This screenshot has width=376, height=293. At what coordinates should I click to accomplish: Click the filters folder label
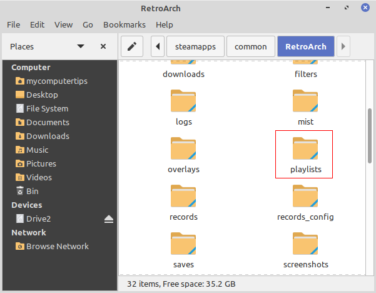(306, 74)
